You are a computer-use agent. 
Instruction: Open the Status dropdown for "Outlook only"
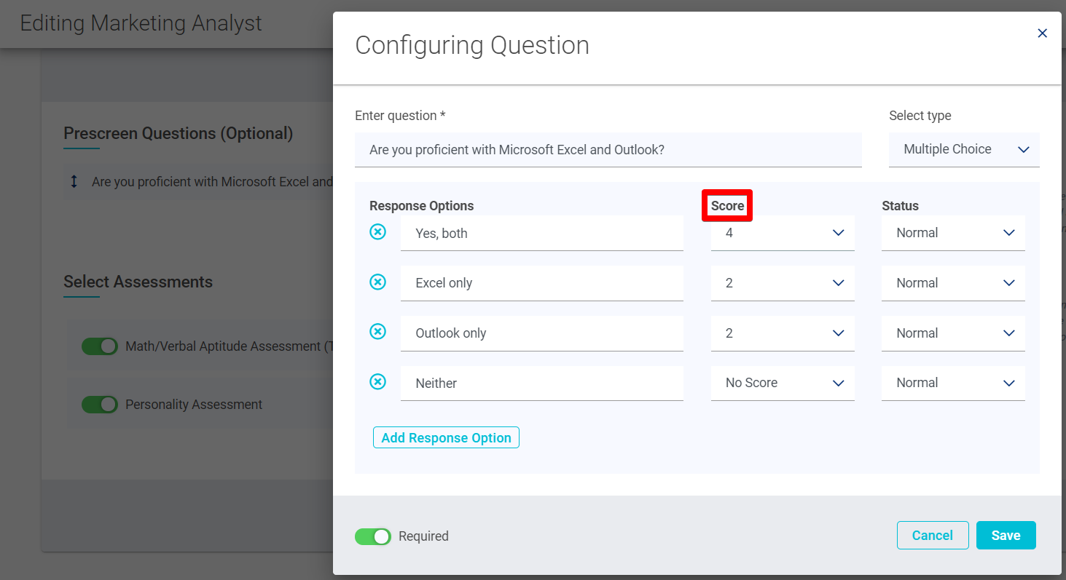point(953,333)
